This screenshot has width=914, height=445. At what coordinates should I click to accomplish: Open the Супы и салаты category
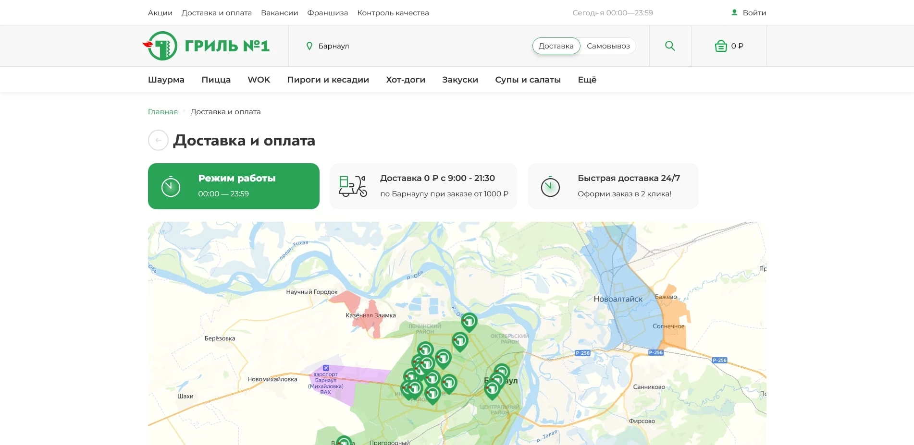coord(527,80)
